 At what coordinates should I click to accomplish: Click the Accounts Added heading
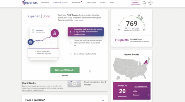coord(141,86)
